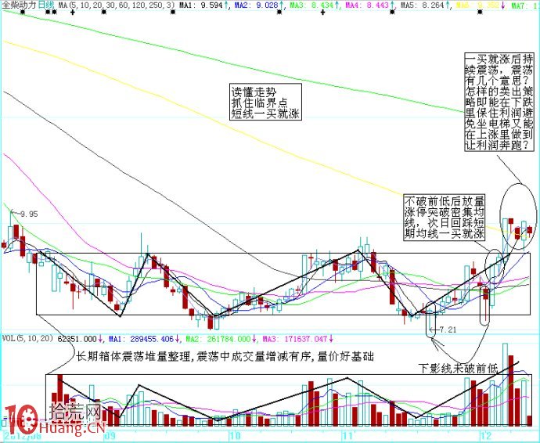Screen dimensions: 540x443
Task: Click the down arrow after MA6 9.352
Action: (x=503, y=5)
